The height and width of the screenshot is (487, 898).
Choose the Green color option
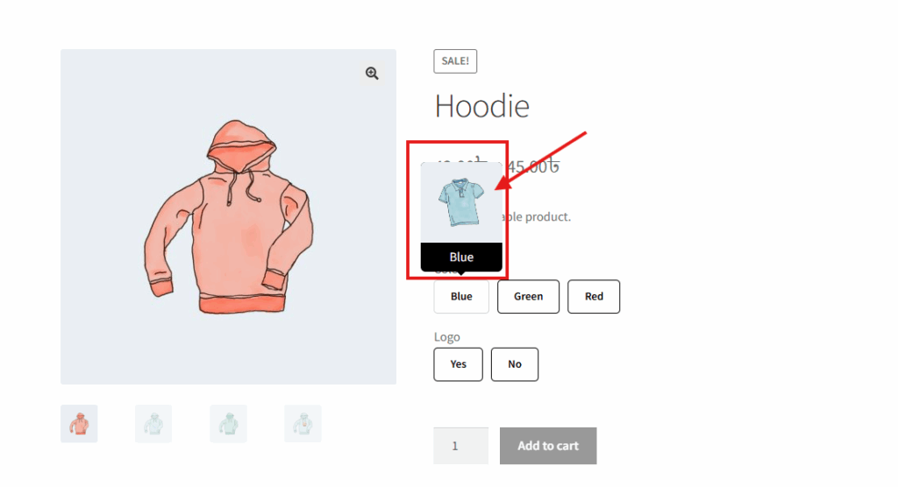[x=528, y=296]
